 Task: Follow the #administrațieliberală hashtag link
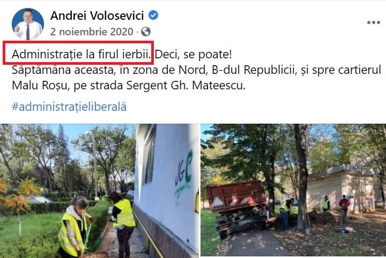pos(69,107)
